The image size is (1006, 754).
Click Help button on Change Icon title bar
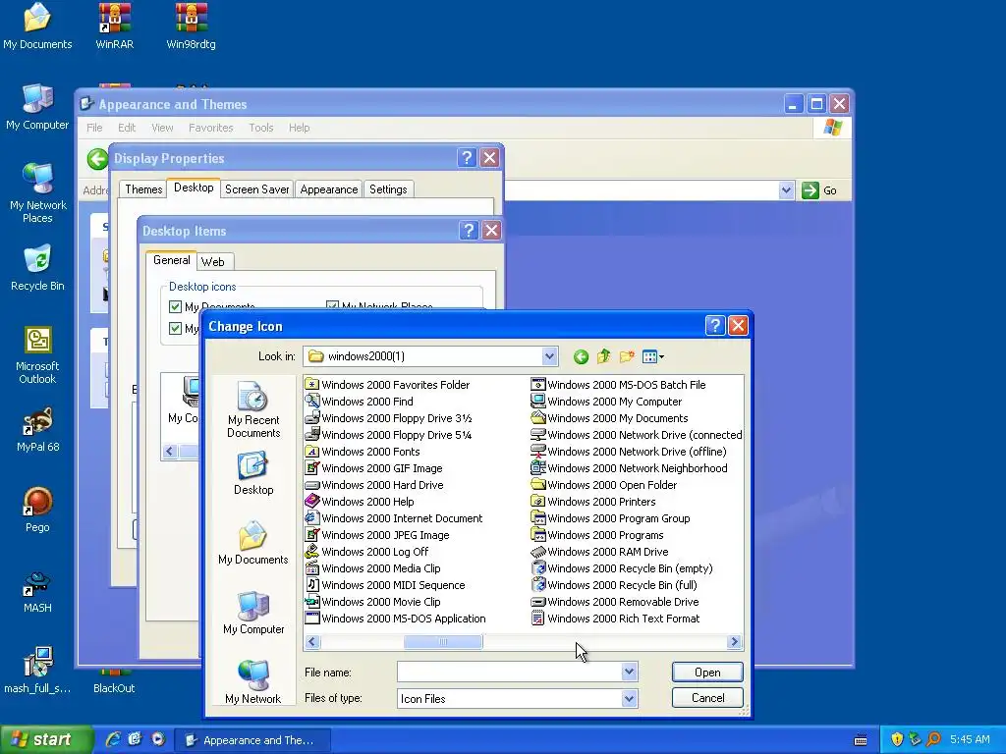pyautogui.click(x=715, y=326)
